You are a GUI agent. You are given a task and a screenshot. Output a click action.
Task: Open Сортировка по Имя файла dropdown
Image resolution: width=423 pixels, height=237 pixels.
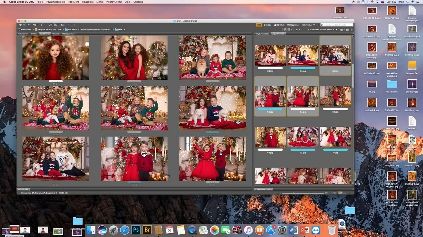coord(321,30)
